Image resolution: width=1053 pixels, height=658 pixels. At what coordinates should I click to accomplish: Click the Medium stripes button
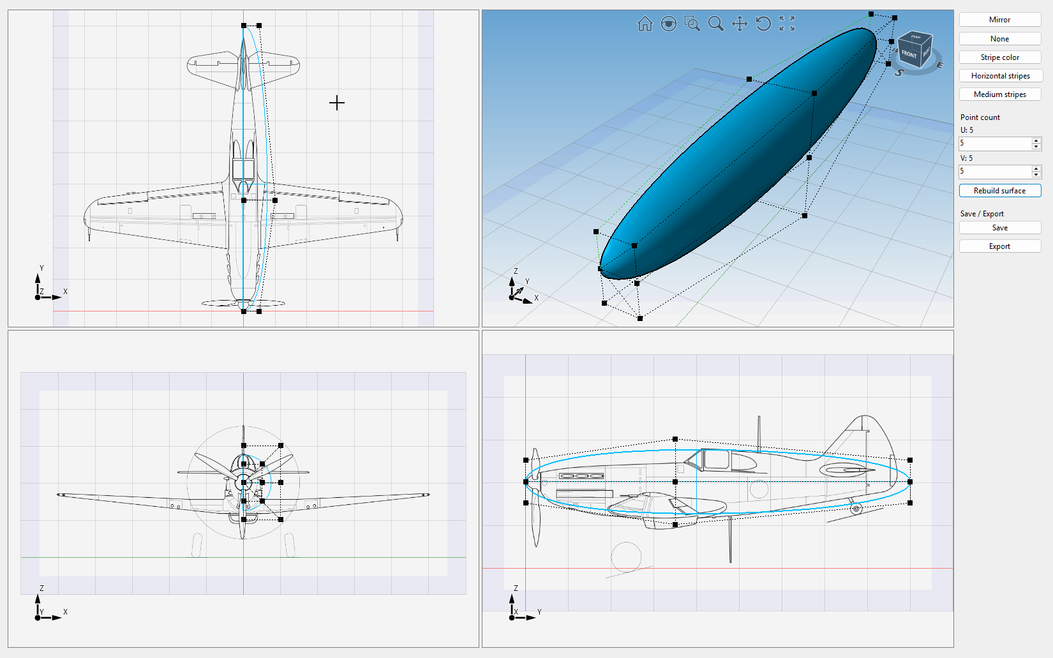coord(999,94)
